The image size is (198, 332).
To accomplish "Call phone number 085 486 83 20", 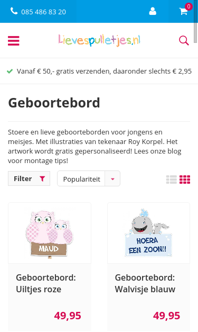I will 43,12.
